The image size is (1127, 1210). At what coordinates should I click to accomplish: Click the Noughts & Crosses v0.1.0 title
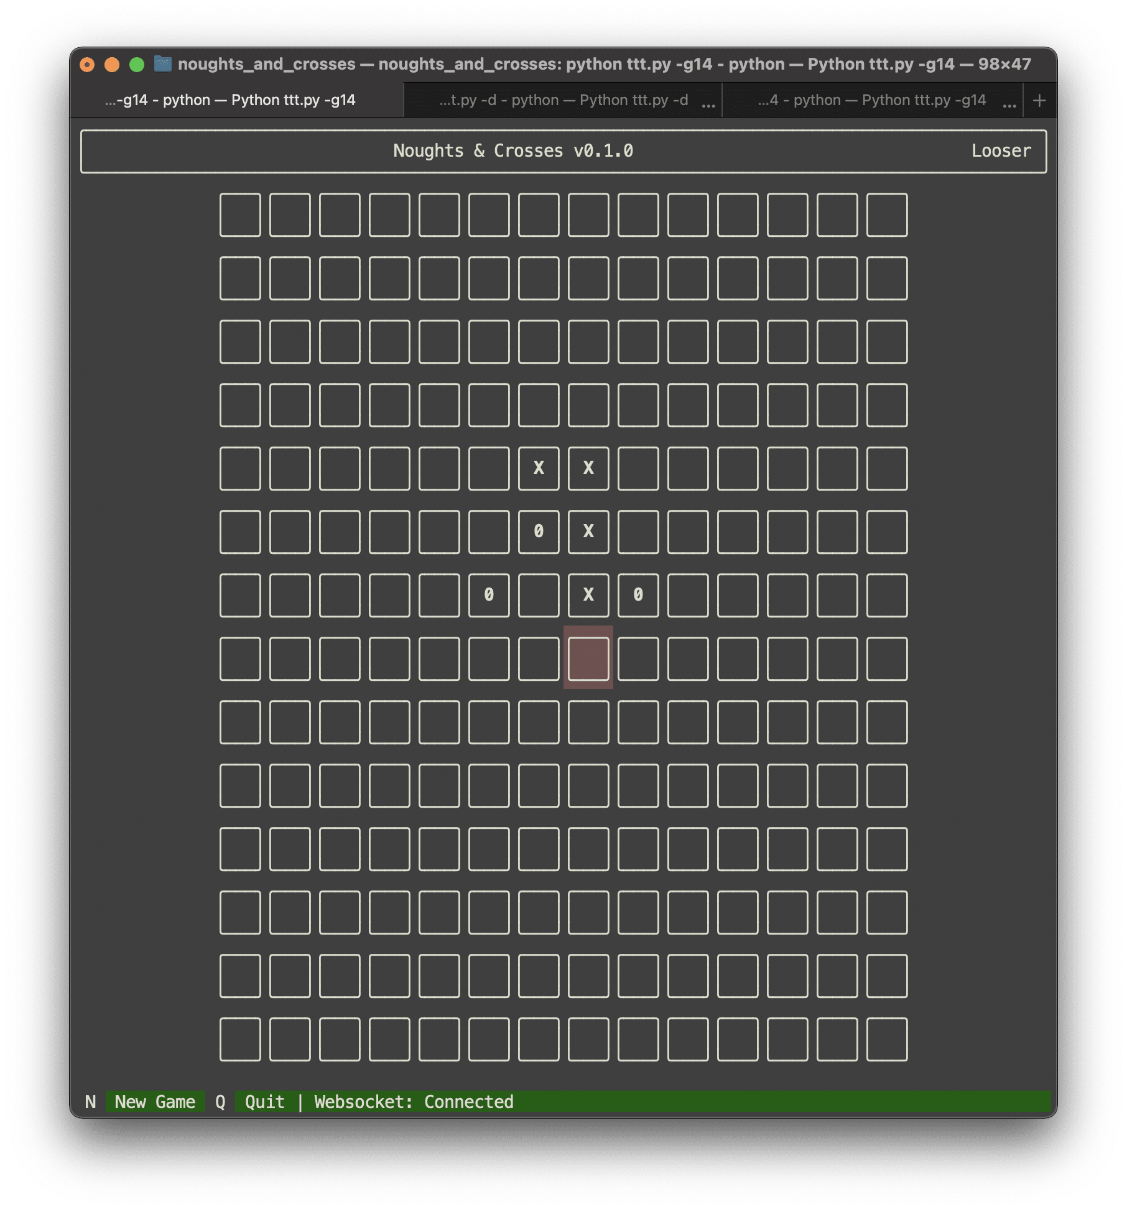[x=514, y=150]
